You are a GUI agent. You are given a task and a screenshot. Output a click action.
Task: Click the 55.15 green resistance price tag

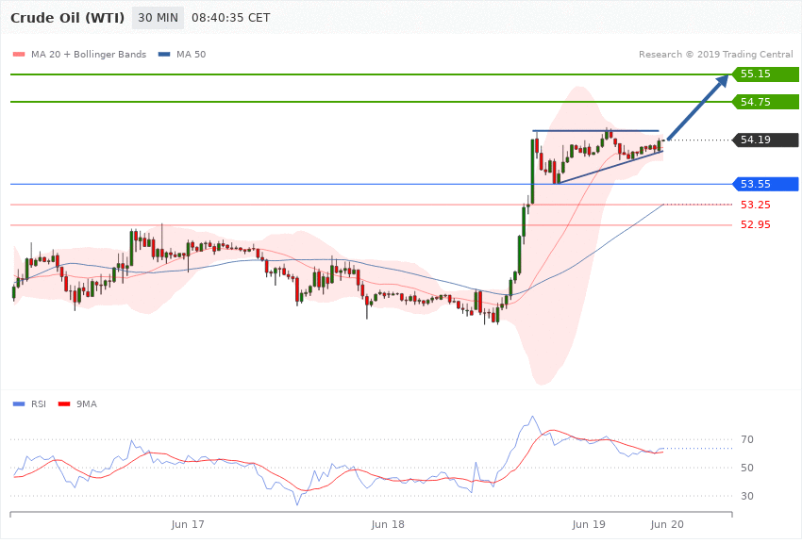pos(765,74)
